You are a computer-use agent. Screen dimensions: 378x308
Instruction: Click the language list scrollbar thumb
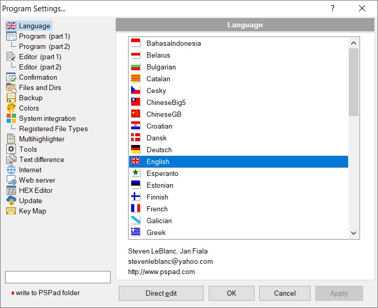353,82
